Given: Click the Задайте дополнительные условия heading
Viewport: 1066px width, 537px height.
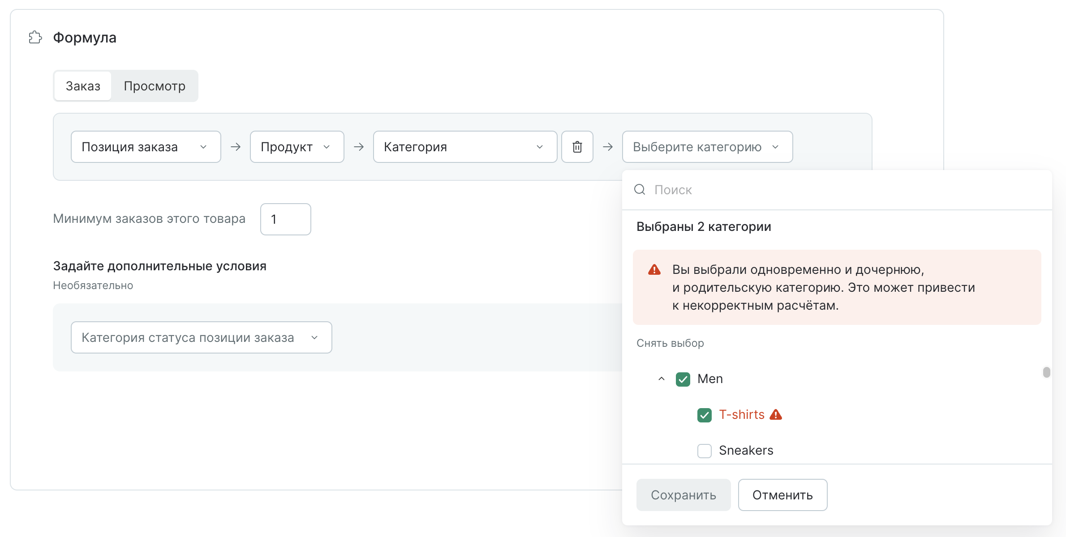Looking at the screenshot, I should (159, 266).
